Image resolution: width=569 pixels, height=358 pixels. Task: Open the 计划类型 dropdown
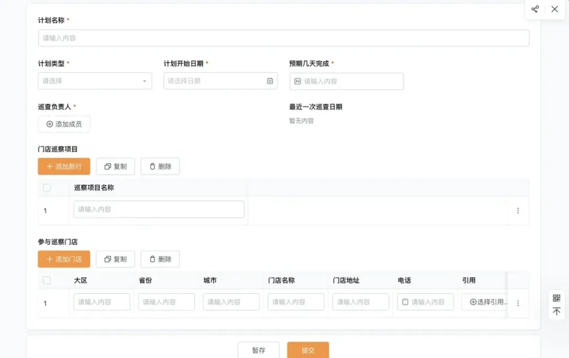click(94, 81)
